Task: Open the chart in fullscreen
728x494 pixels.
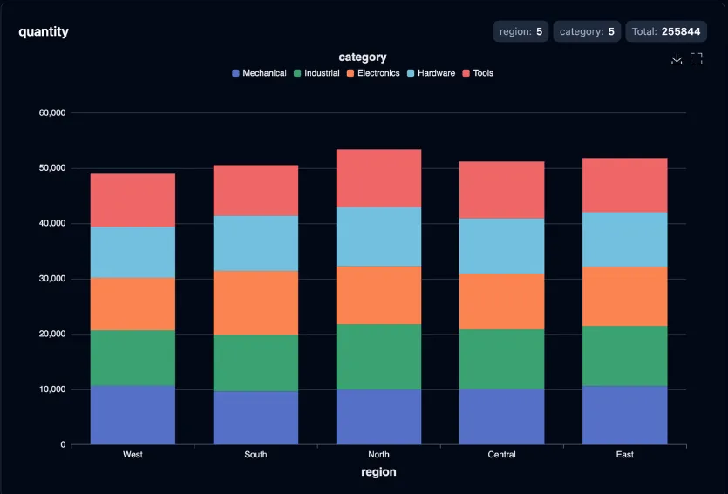Action: pos(696,59)
